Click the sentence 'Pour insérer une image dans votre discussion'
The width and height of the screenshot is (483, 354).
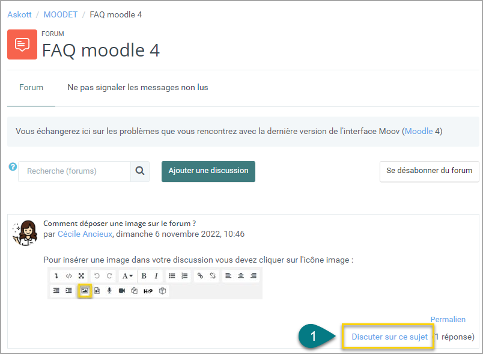[x=128, y=260]
